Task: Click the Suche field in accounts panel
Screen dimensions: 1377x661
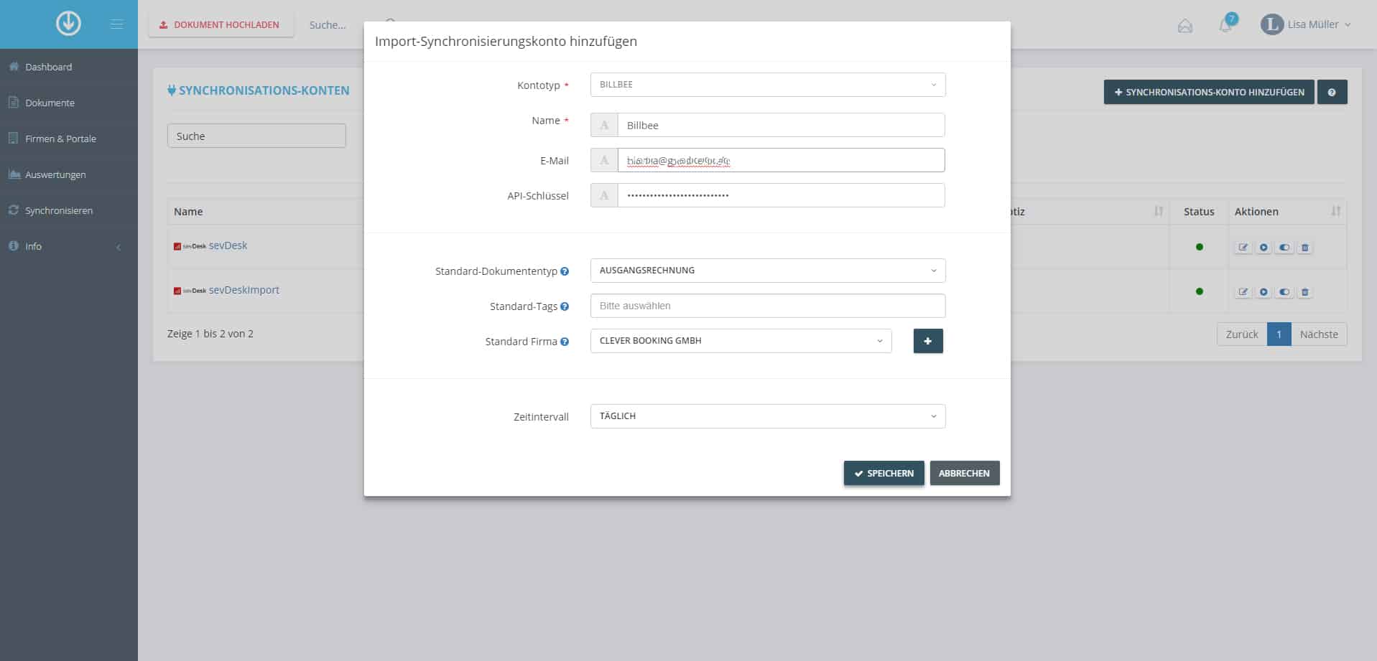Action: [256, 136]
